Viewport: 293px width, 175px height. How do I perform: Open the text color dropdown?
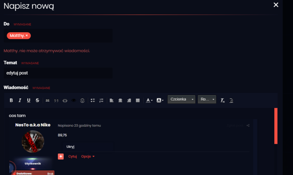tap(149, 100)
